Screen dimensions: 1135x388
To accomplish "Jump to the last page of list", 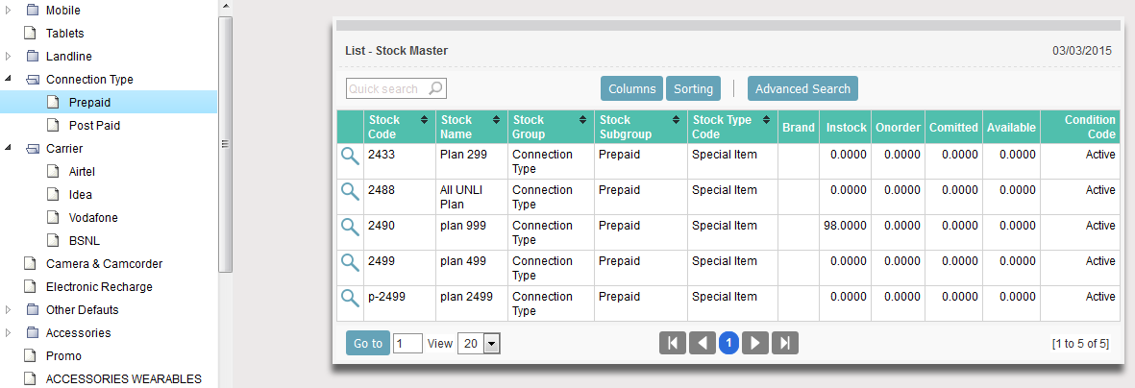I will [x=785, y=343].
